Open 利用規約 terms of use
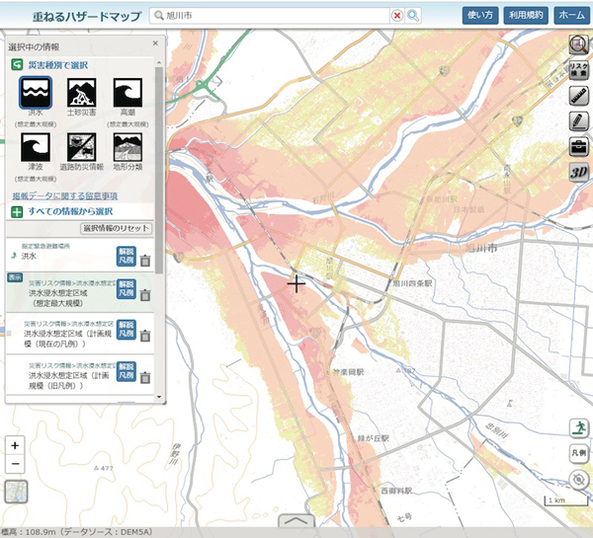Viewport: 593px width, 538px height. (x=526, y=15)
